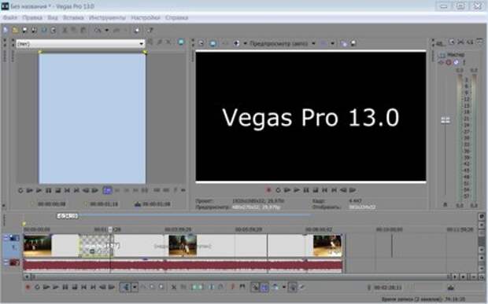Click the Master volume fader handle
Screen dimensions: 488x304
click(445, 120)
